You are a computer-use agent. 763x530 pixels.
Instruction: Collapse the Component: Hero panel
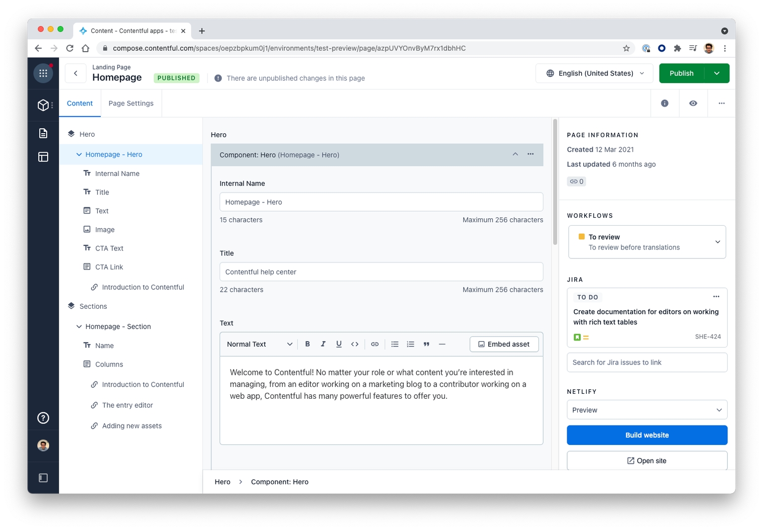[515, 154]
